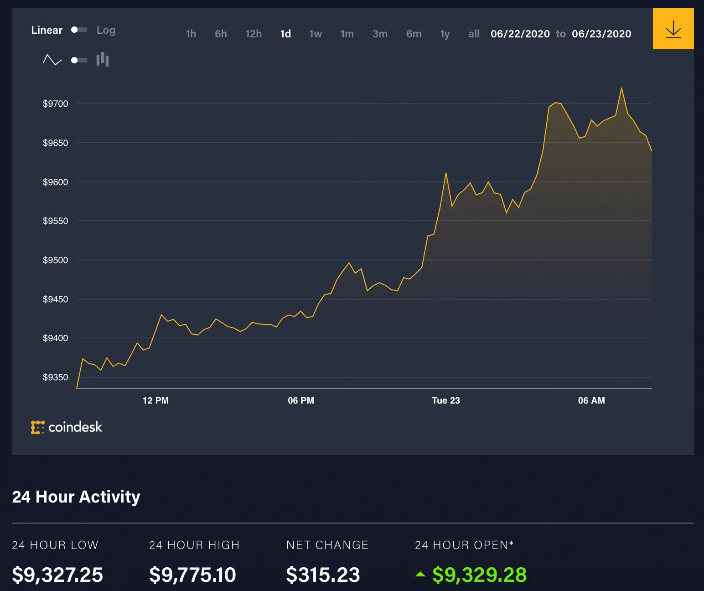Choose Log scale label
Screen dimensions: 704x591
click(x=106, y=30)
